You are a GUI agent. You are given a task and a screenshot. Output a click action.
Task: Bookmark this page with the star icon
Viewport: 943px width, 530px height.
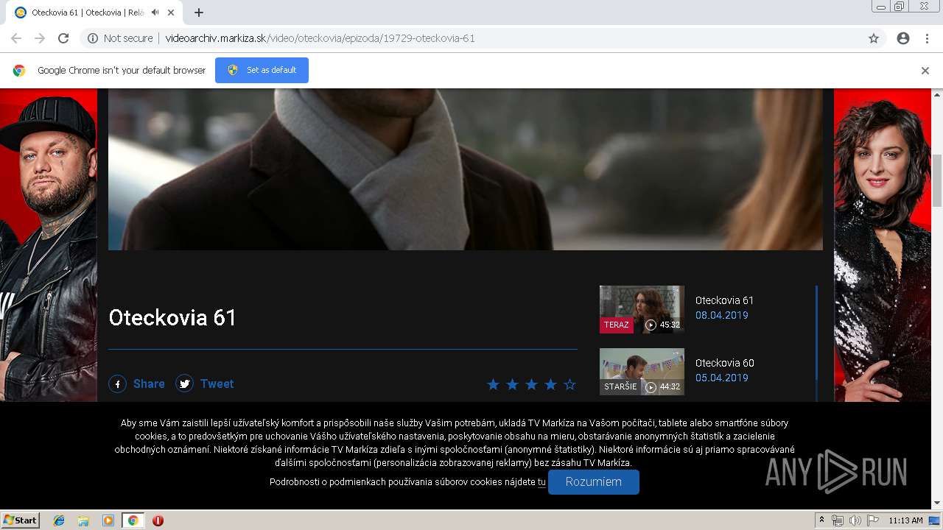874,38
